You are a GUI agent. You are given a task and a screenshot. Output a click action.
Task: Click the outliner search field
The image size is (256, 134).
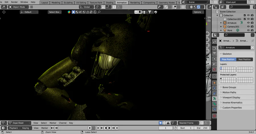(240, 7)
